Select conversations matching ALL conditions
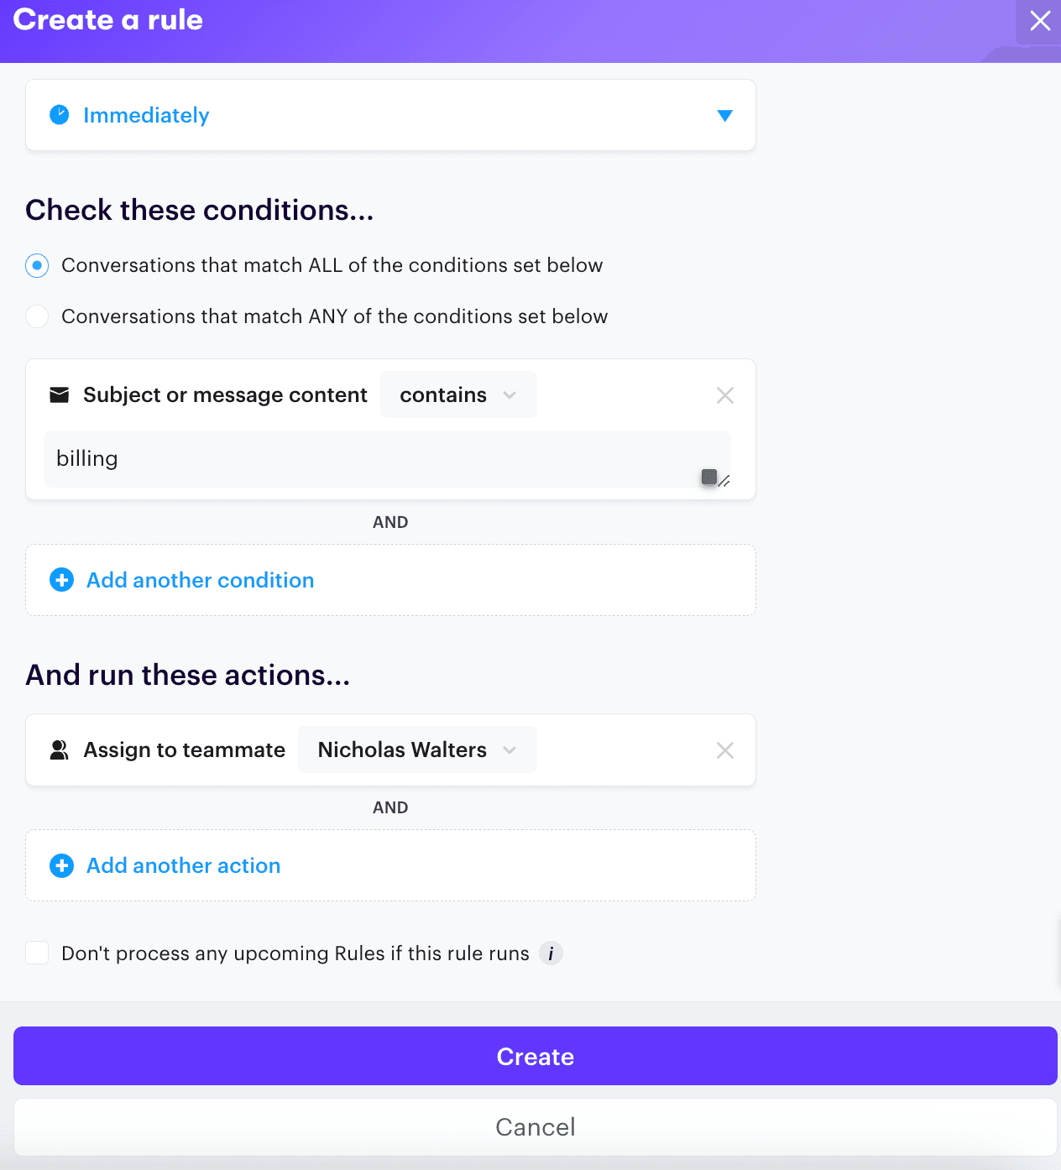The width and height of the screenshot is (1061, 1170). pos(37,265)
